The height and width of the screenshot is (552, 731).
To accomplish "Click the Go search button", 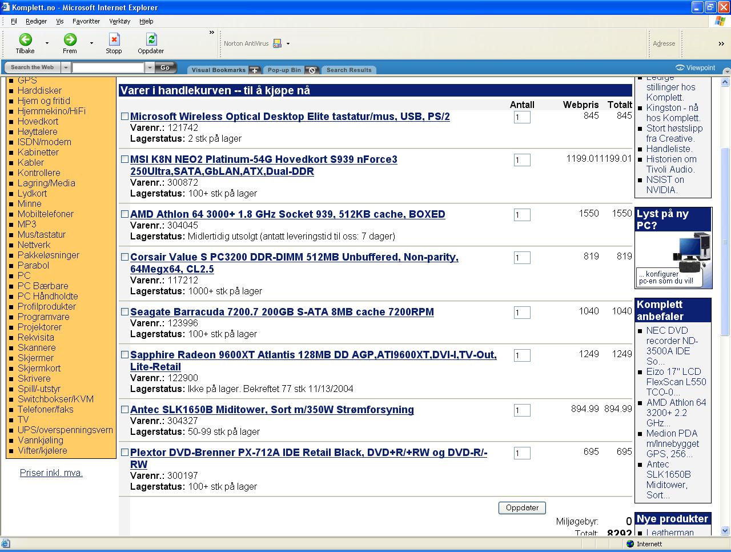I will pos(165,67).
